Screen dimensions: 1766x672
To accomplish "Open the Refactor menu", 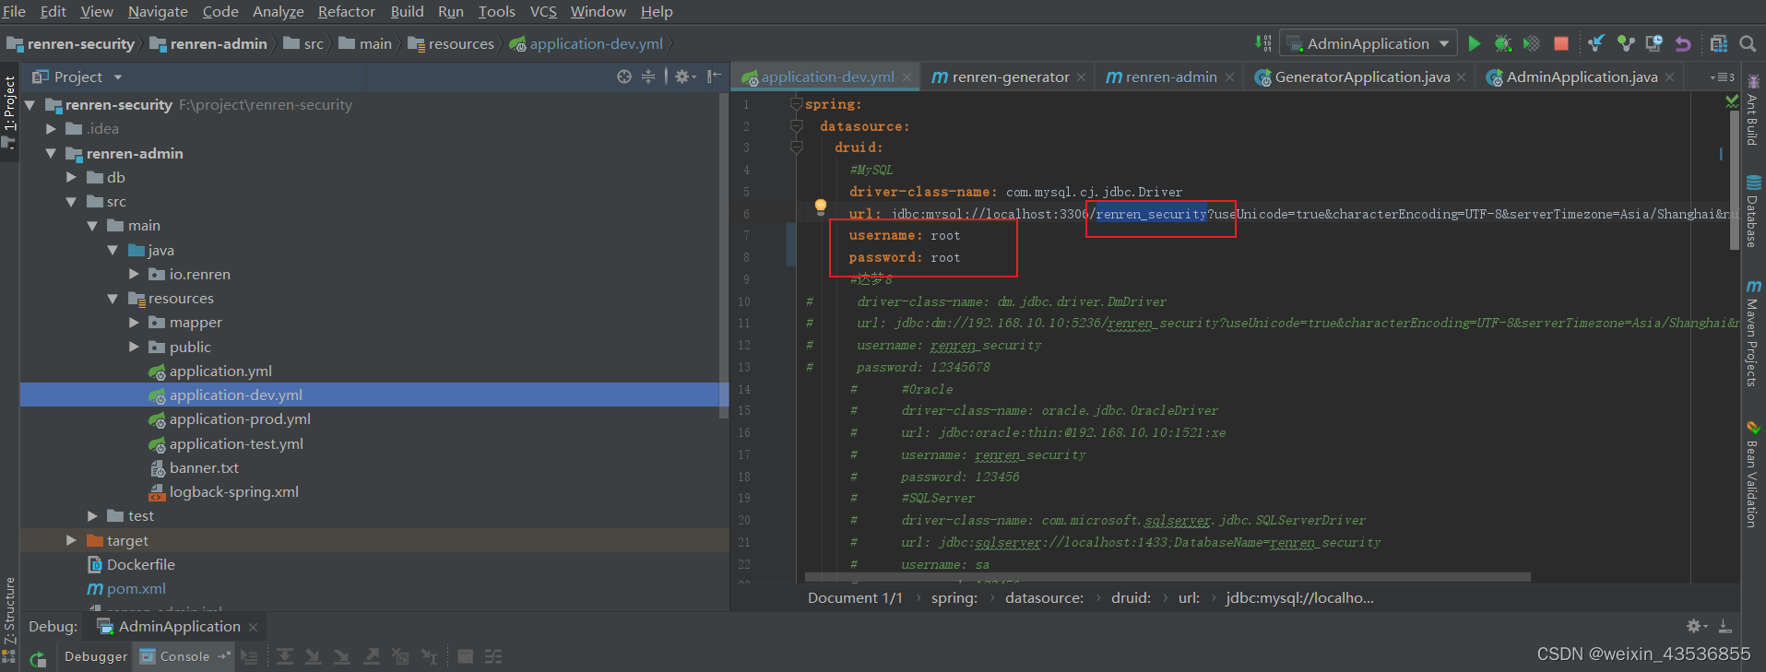I will pyautogui.click(x=347, y=11).
